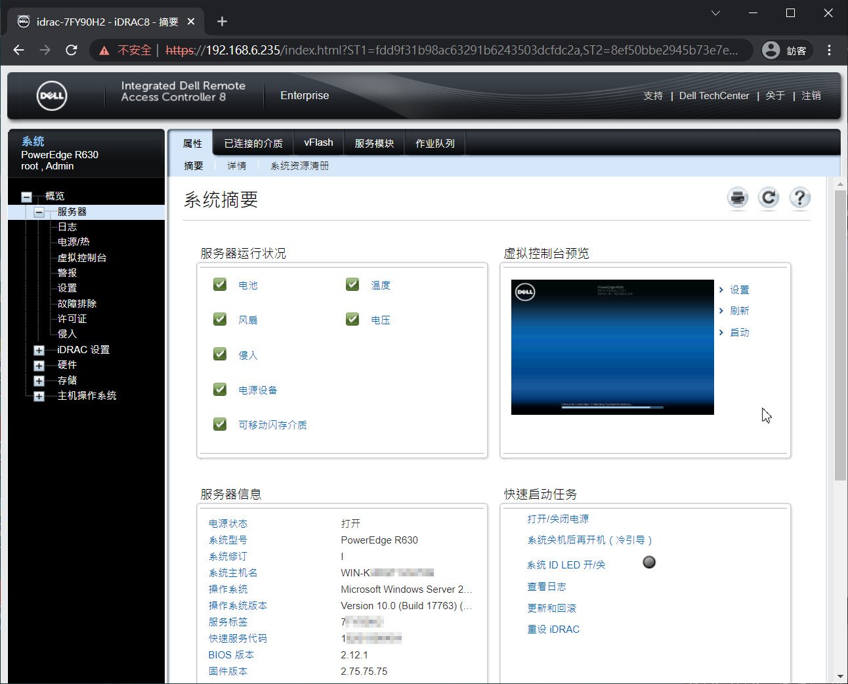Switch to the 已连接的介质 tab
848x684 pixels.
[x=253, y=143]
